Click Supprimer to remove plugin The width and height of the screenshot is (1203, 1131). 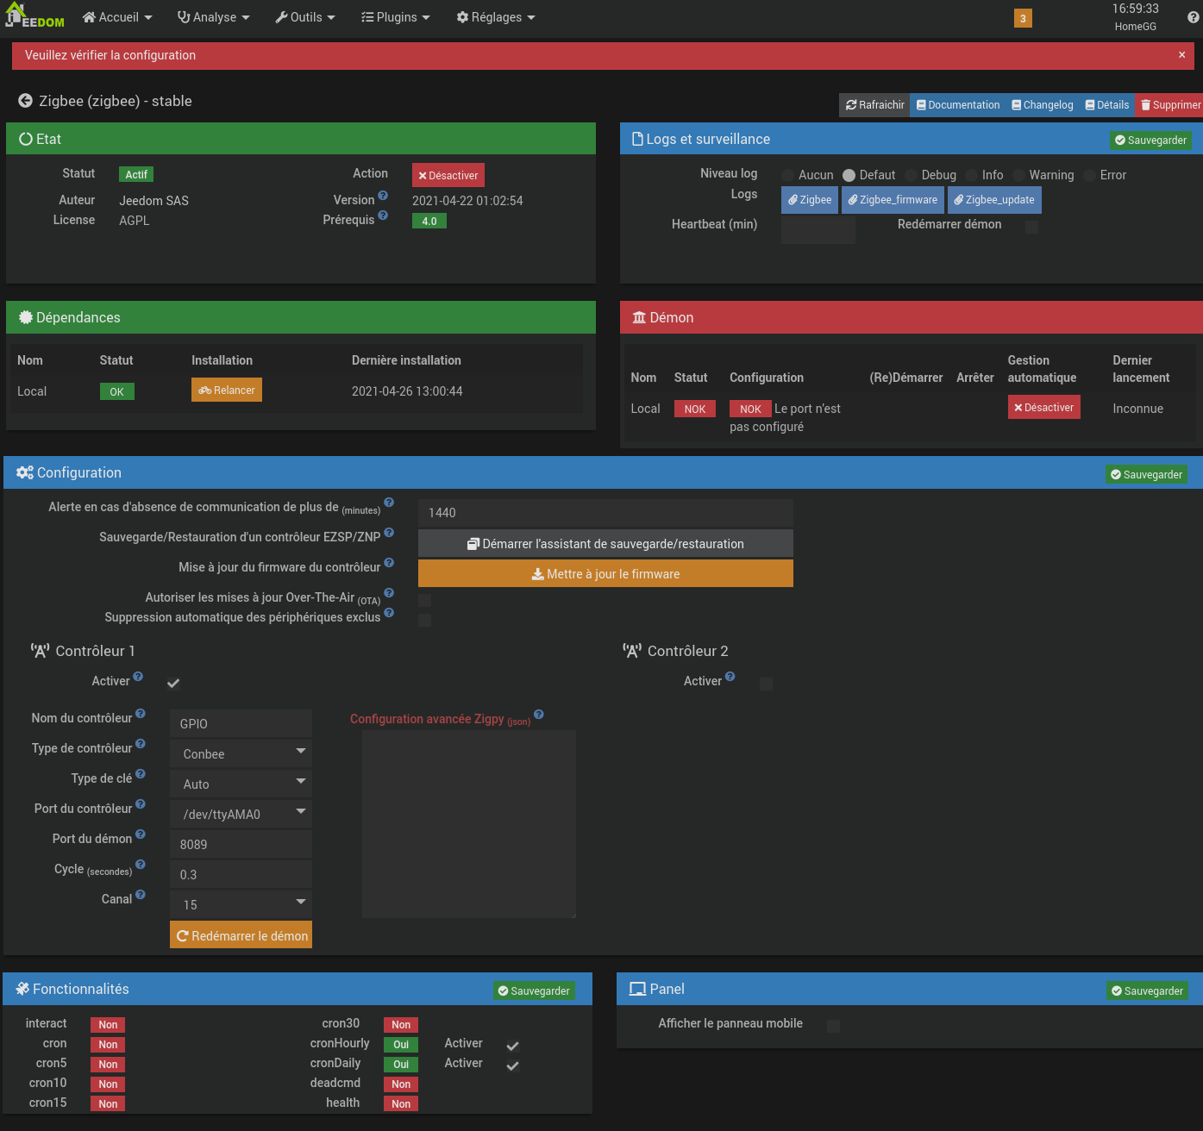1169,105
